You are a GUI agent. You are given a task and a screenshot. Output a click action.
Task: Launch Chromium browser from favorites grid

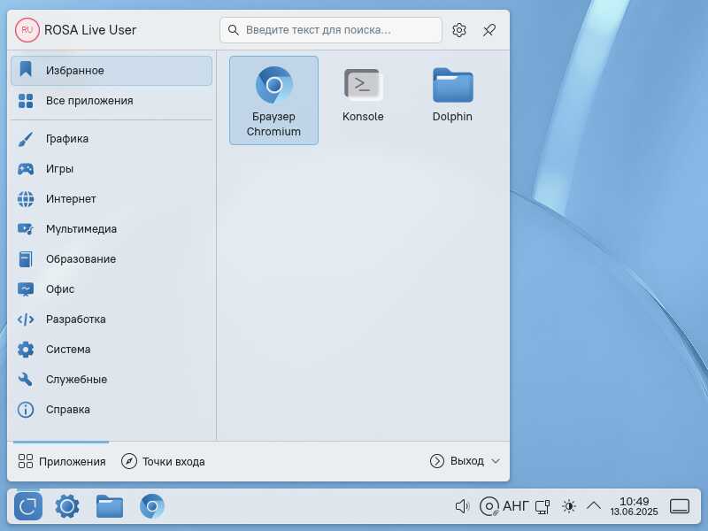point(273,100)
